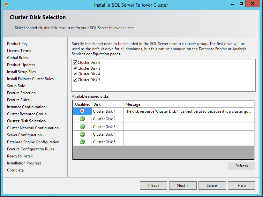Select the Database Engine Configuration step
Viewport: 263px width, 197px height.
tap(33, 142)
